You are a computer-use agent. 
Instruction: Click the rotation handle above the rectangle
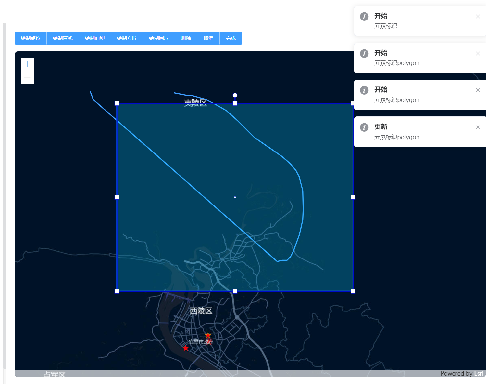235,95
